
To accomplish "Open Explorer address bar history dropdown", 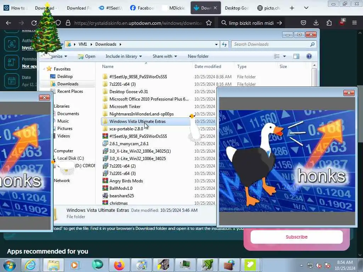I will pos(216,44).
